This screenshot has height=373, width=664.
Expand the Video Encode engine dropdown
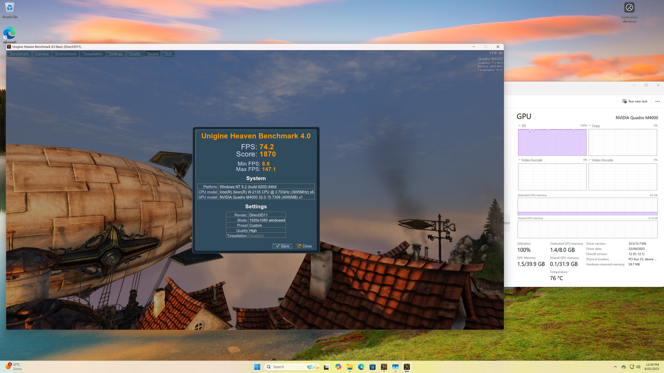pos(519,160)
